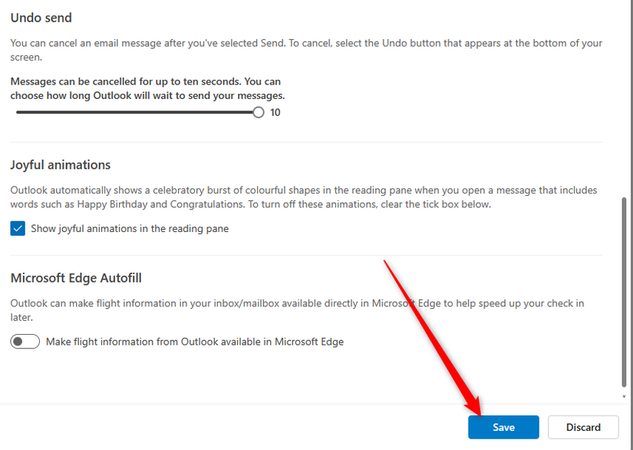Click the 'Microsoft Edge Autofill' section heading
This screenshot has width=633, height=450.
(x=77, y=277)
